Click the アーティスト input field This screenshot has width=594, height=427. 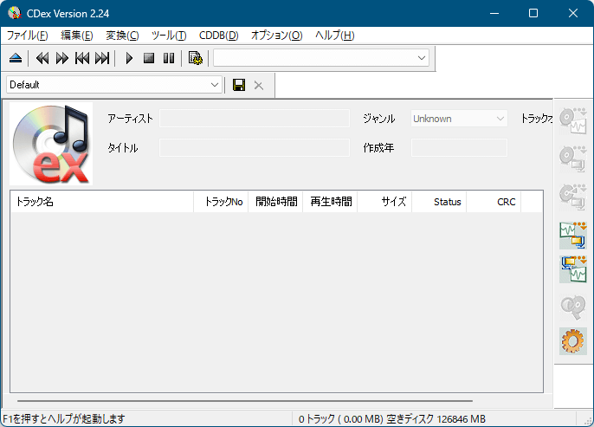tap(255, 119)
